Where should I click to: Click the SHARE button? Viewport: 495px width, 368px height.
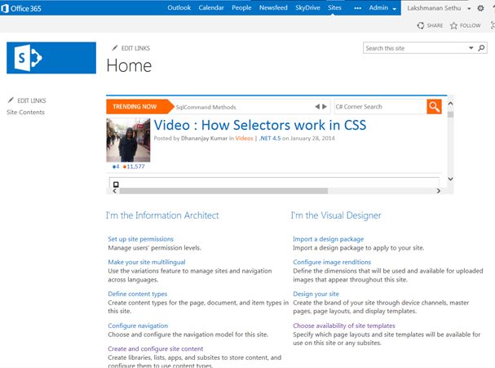[x=431, y=25]
